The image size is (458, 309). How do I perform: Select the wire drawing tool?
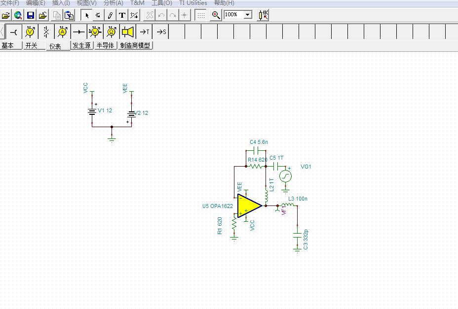[x=98, y=15]
